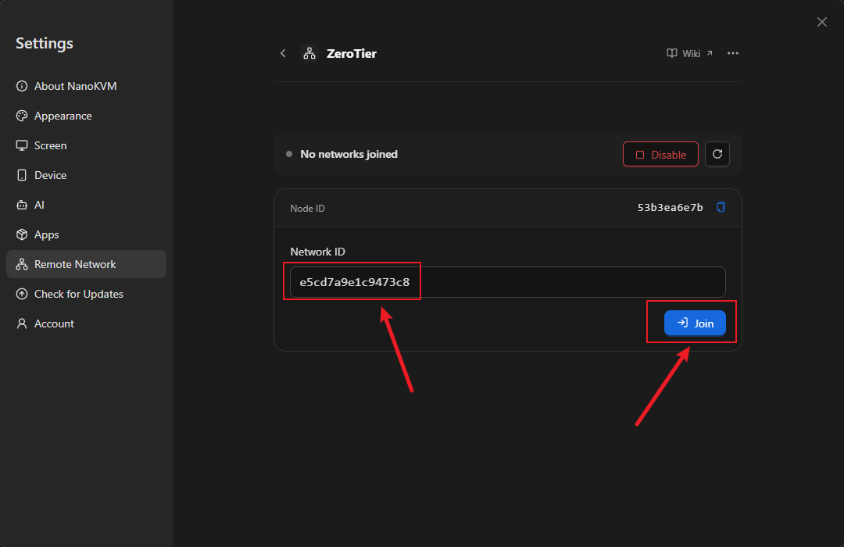844x547 pixels.
Task: Click the ZeroTier network icon in header
Action: point(309,53)
